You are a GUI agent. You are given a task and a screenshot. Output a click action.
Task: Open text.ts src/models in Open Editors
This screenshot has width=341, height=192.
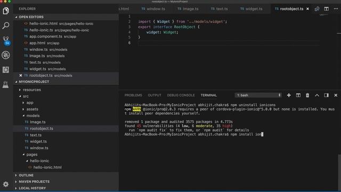[x=66, y=62]
